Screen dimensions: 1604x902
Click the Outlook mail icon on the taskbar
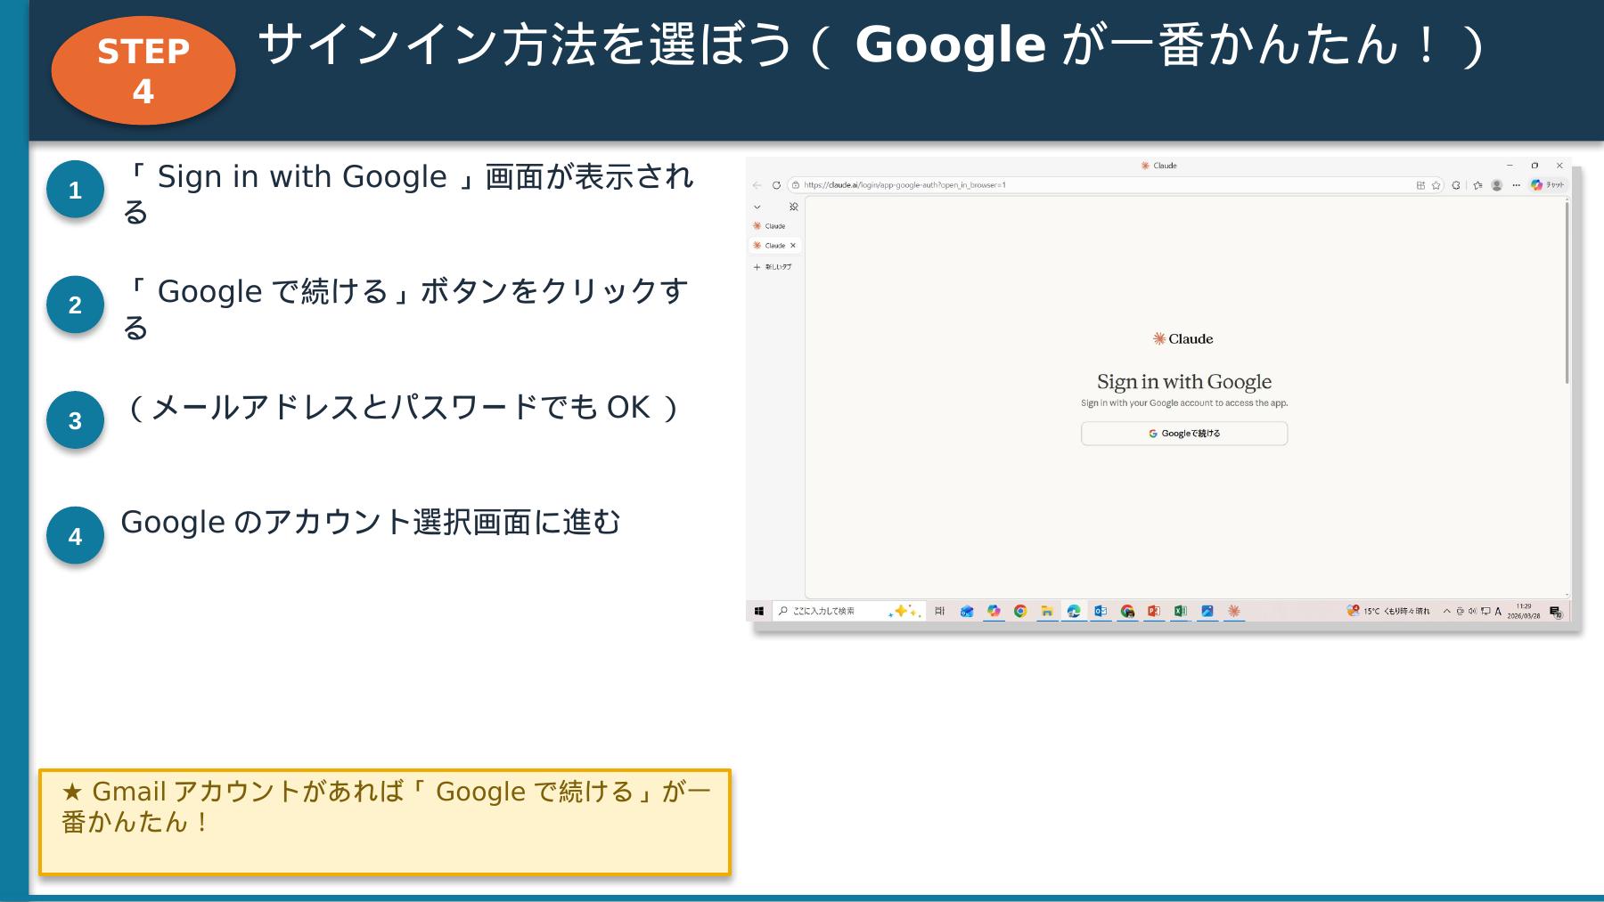(x=1099, y=610)
